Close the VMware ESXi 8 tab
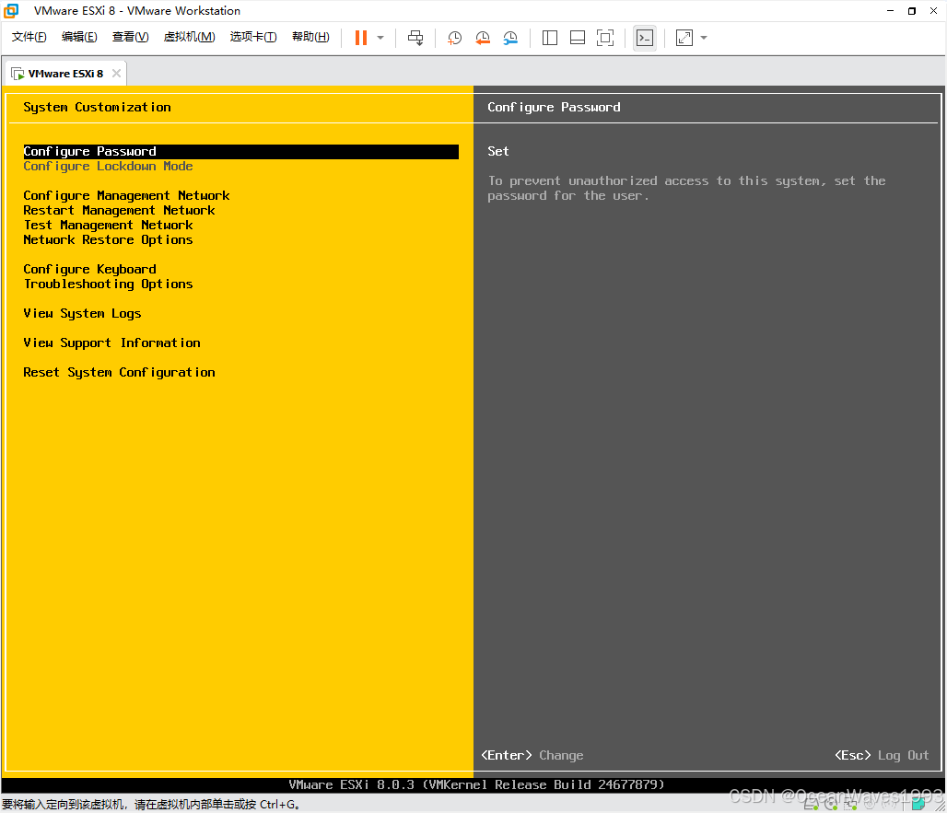The width and height of the screenshot is (947, 813). coord(117,73)
